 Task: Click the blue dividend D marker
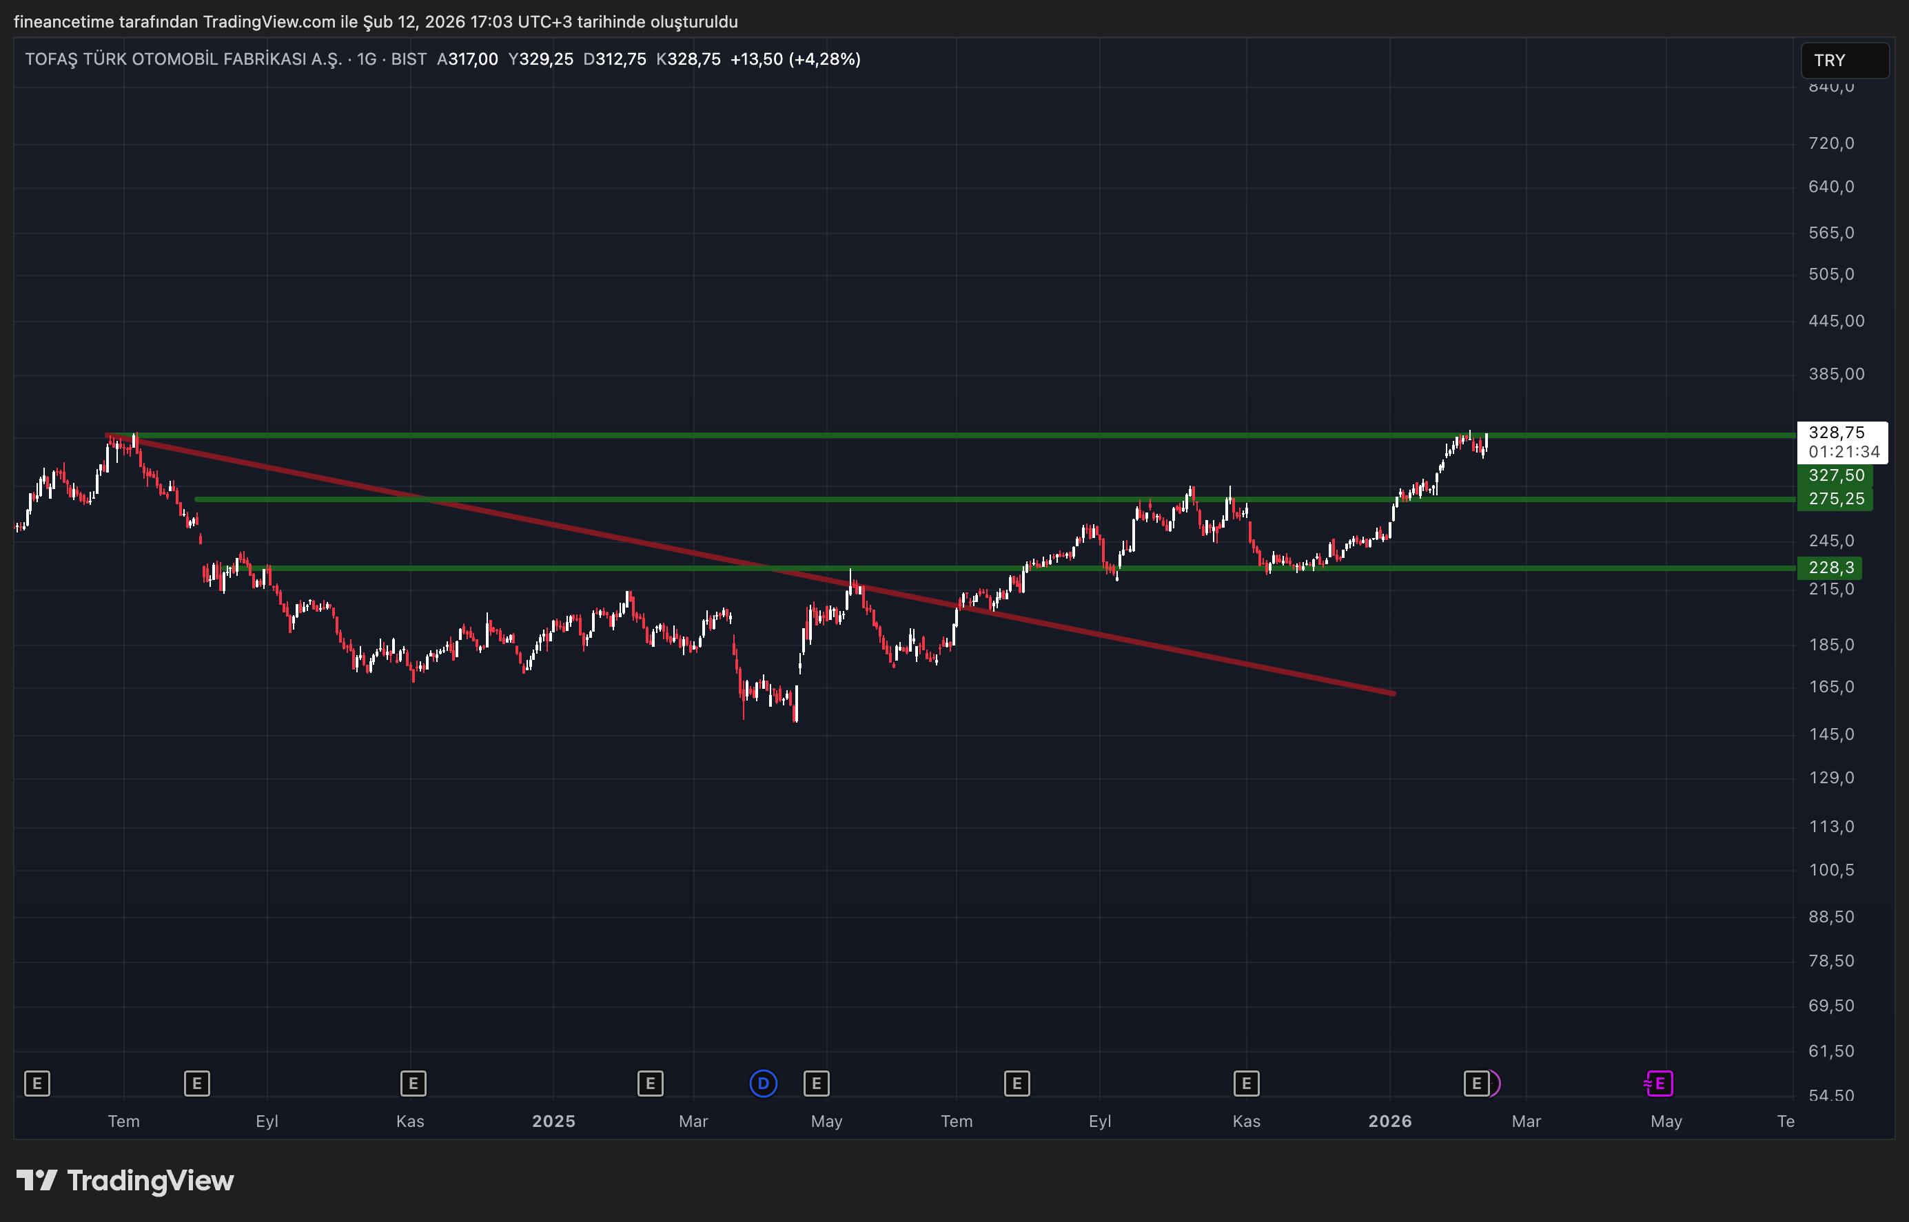(763, 1083)
